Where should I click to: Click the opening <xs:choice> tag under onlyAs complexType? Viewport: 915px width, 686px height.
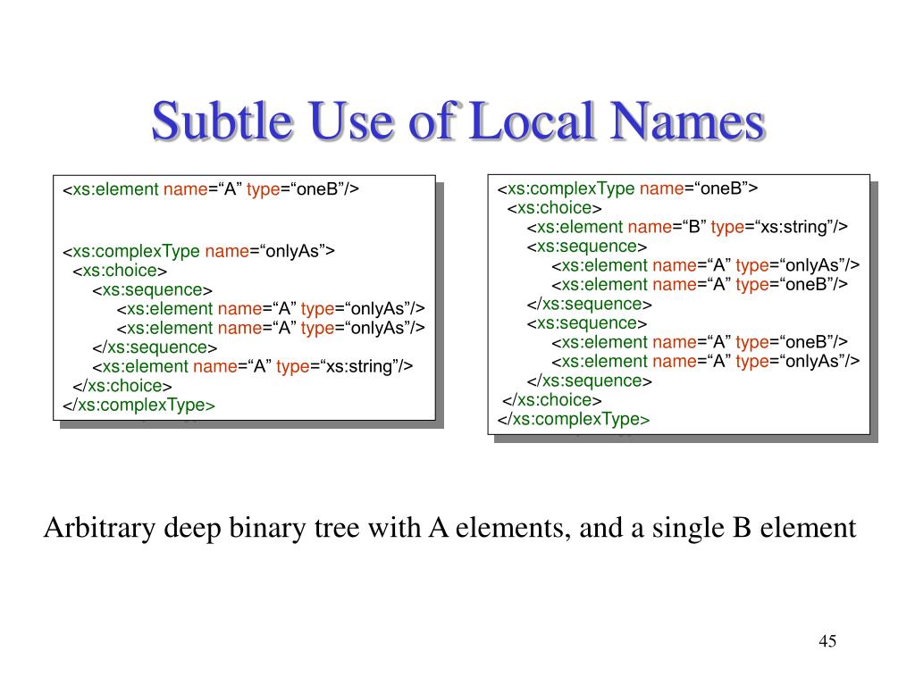pos(120,270)
